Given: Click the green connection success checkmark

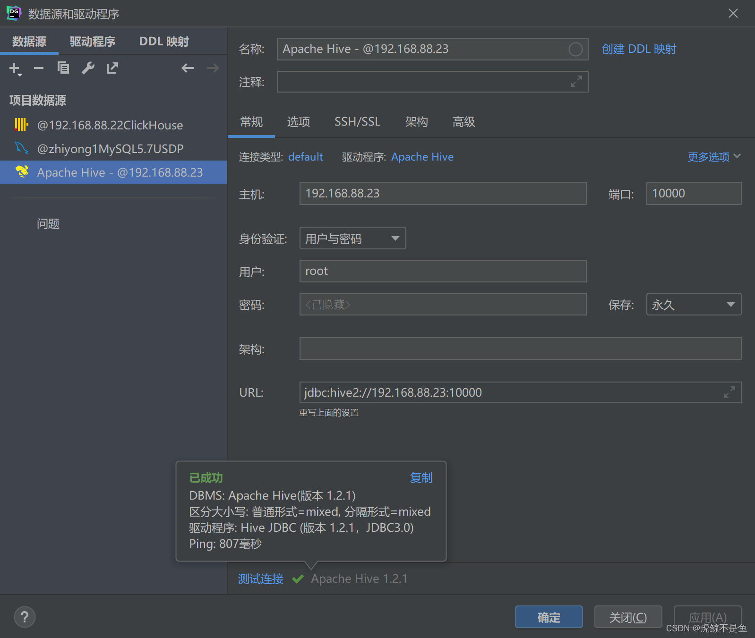Looking at the screenshot, I should (x=298, y=579).
